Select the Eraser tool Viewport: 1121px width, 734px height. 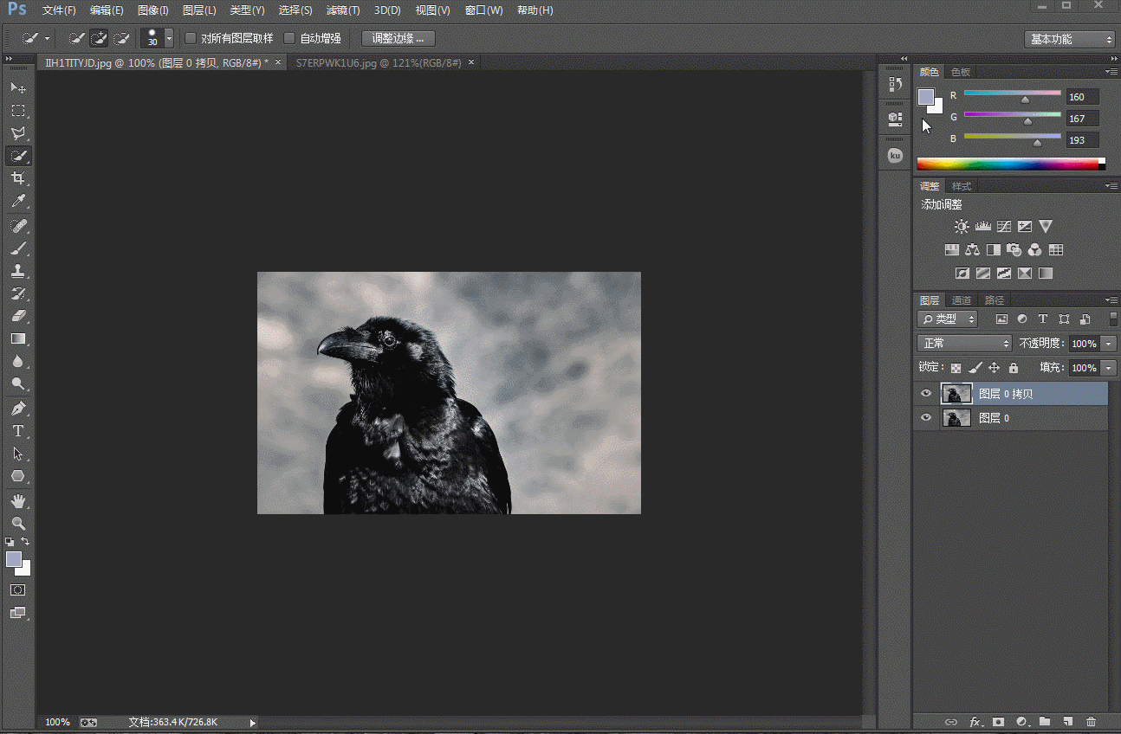tap(17, 316)
